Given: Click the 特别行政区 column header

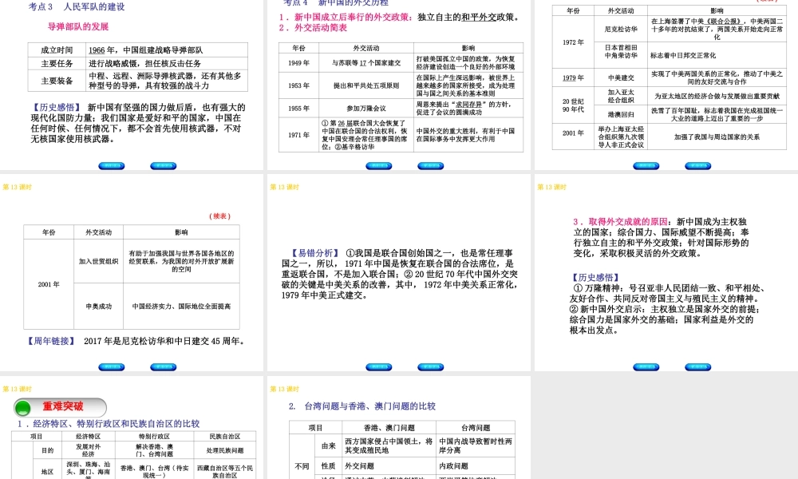Looking at the screenshot, I should pyautogui.click(x=154, y=437).
